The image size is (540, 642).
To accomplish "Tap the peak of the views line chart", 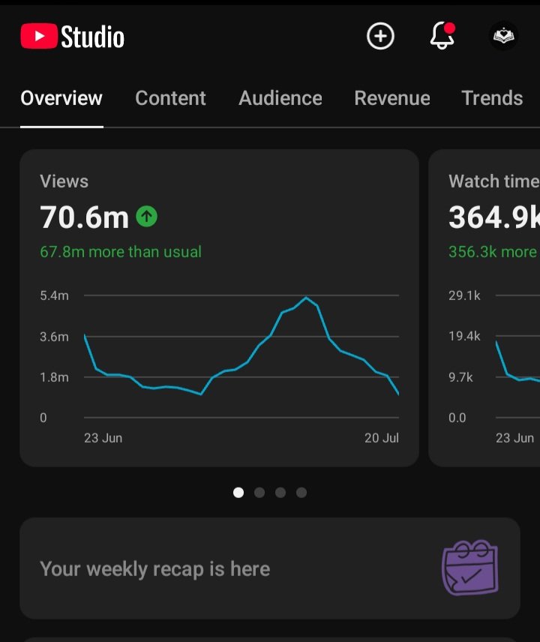I will coord(306,297).
